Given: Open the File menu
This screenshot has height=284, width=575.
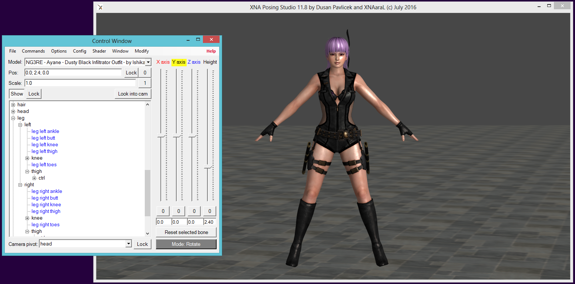Looking at the screenshot, I should [13, 51].
